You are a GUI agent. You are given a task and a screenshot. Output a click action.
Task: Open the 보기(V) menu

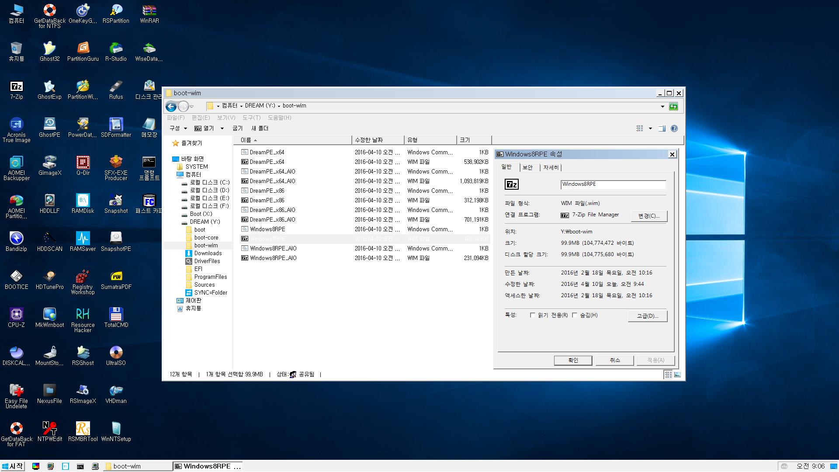coord(226,118)
